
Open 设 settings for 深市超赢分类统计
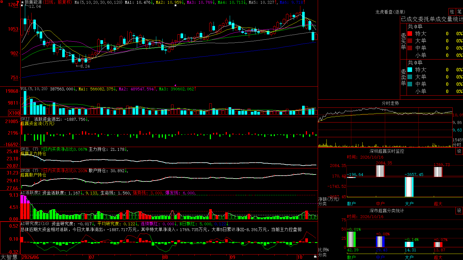click(459, 211)
